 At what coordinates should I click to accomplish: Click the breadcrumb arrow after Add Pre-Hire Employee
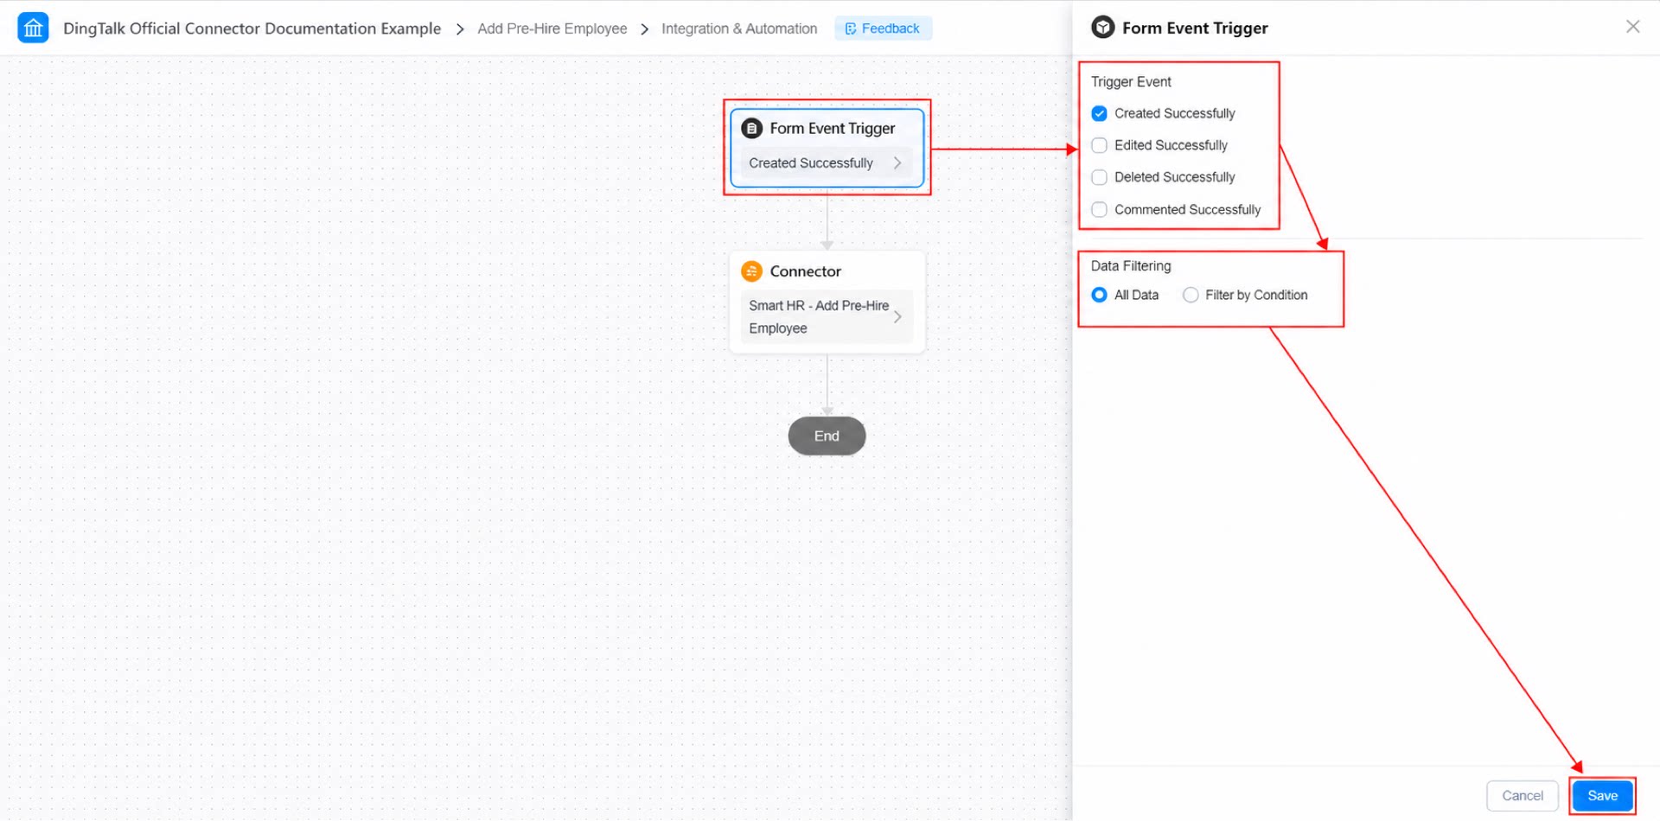tap(644, 29)
